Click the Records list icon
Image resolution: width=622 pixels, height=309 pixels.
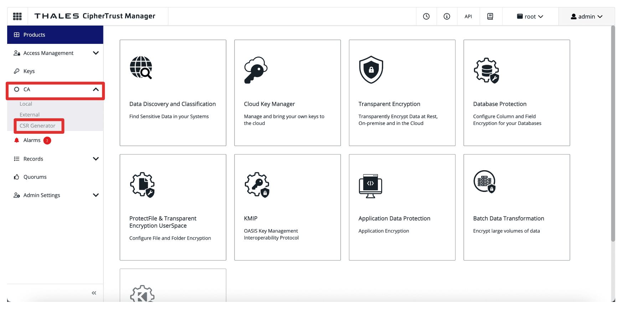(17, 159)
